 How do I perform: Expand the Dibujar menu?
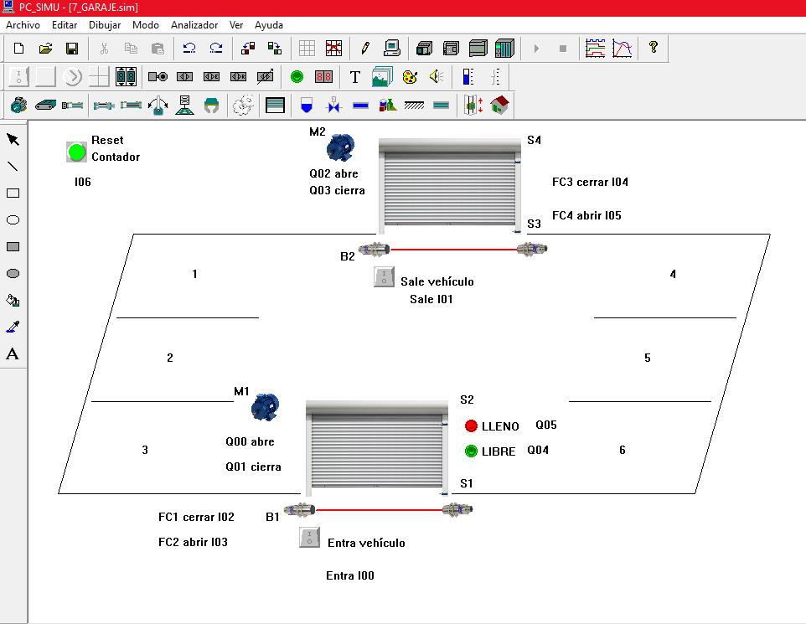[105, 25]
